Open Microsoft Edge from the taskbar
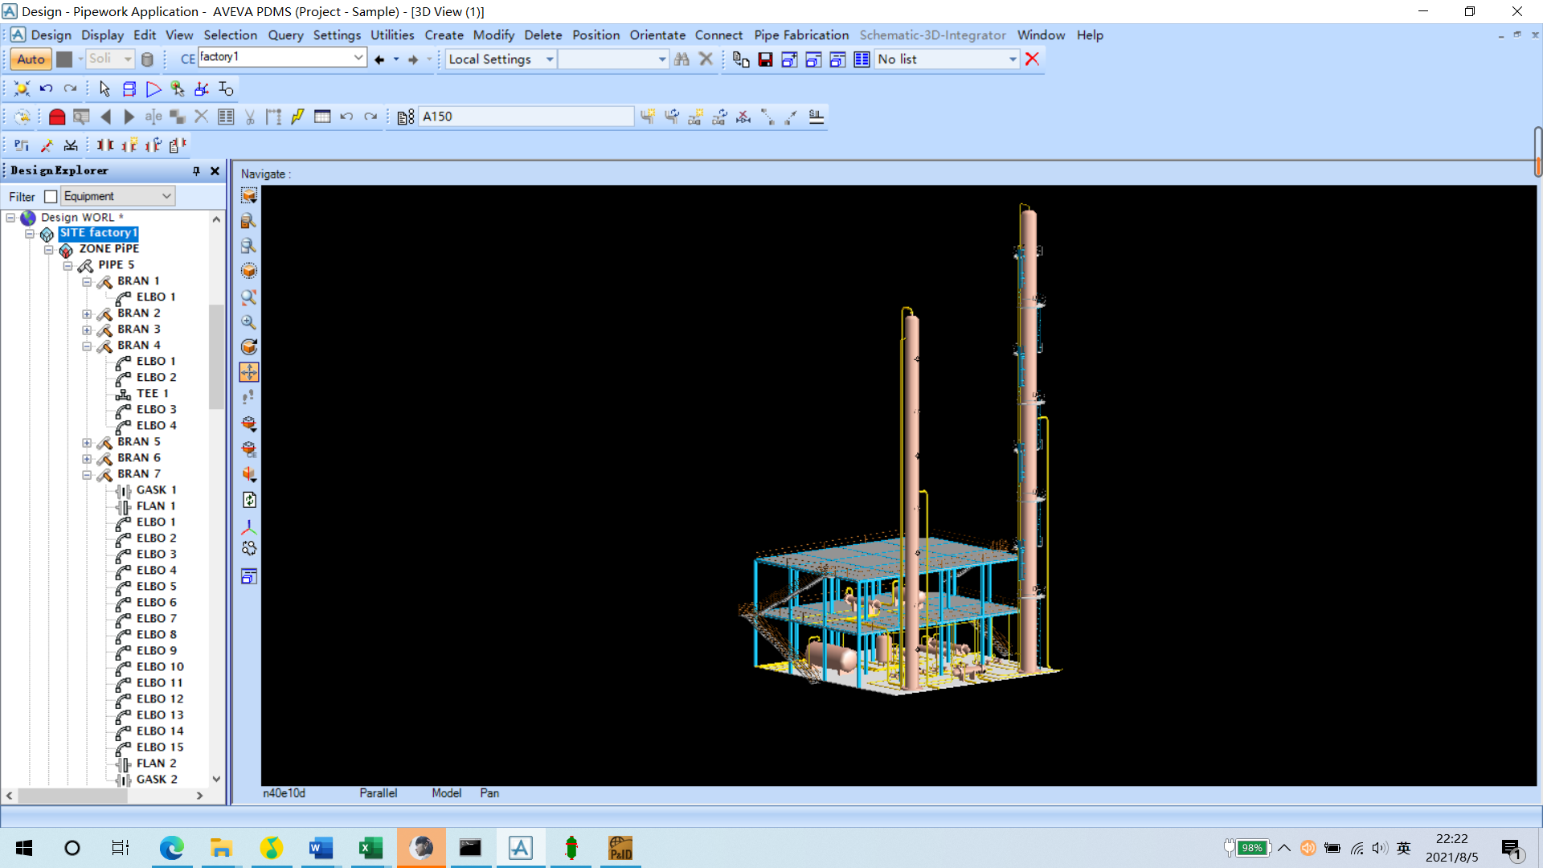This screenshot has height=868, width=1543. click(171, 848)
